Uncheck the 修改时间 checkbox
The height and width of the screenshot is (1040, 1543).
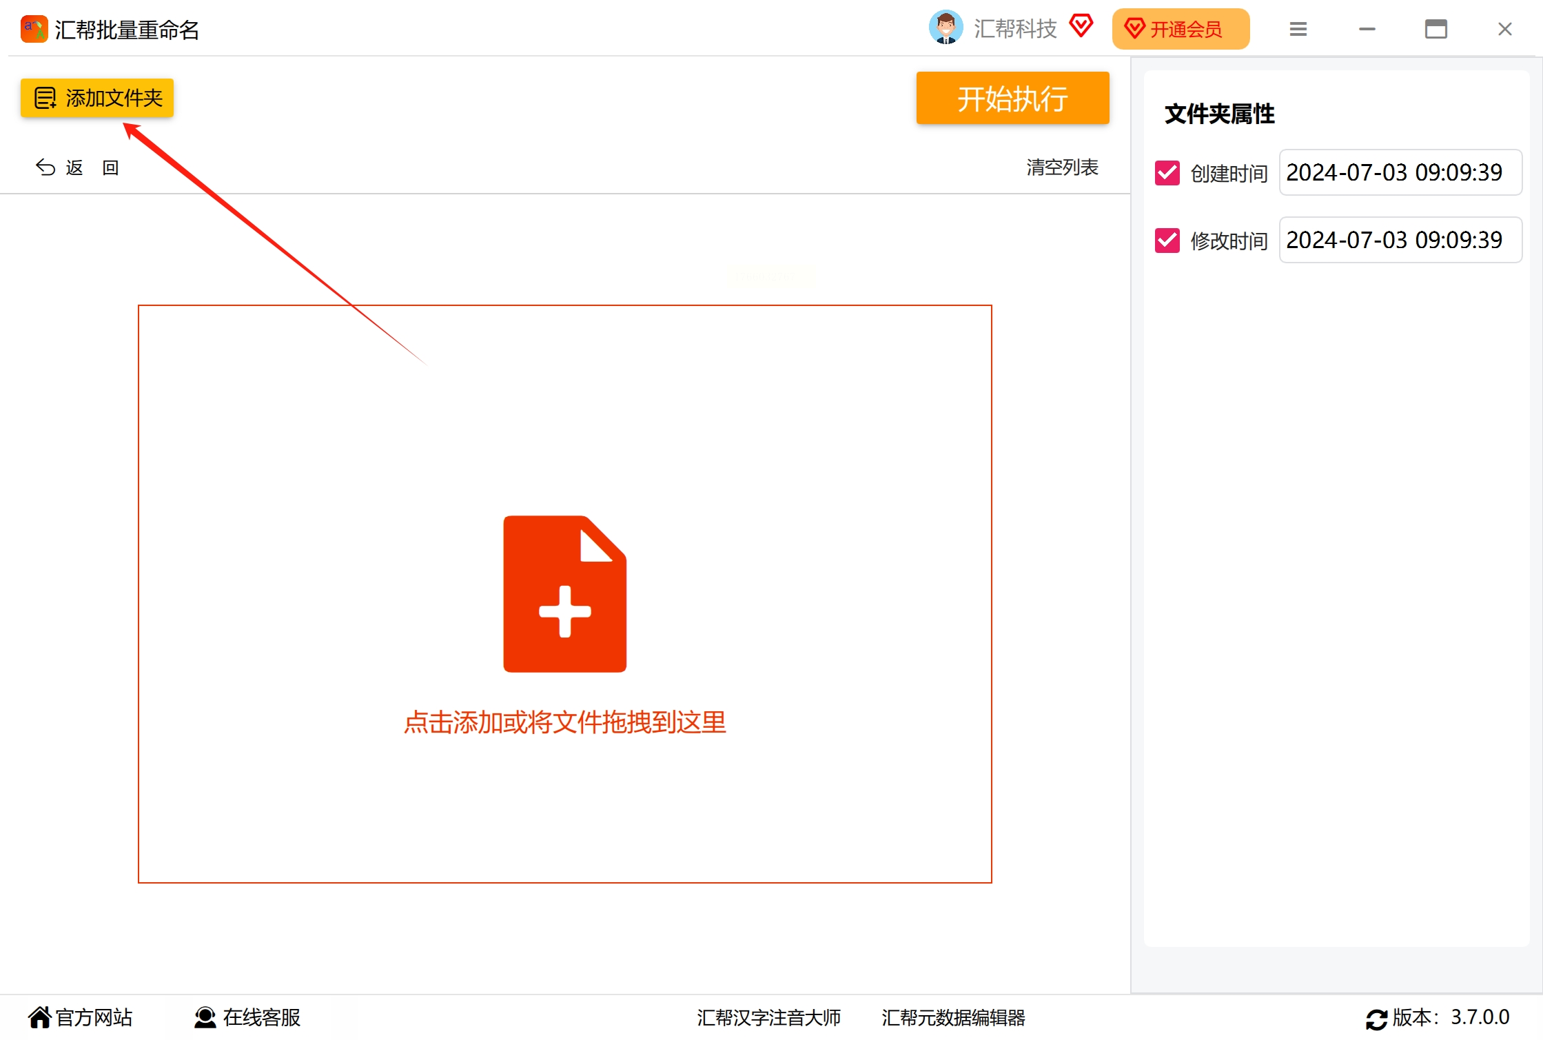point(1167,241)
